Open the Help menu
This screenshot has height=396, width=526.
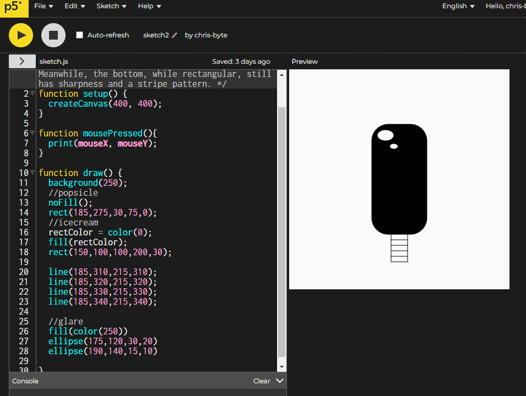click(150, 6)
